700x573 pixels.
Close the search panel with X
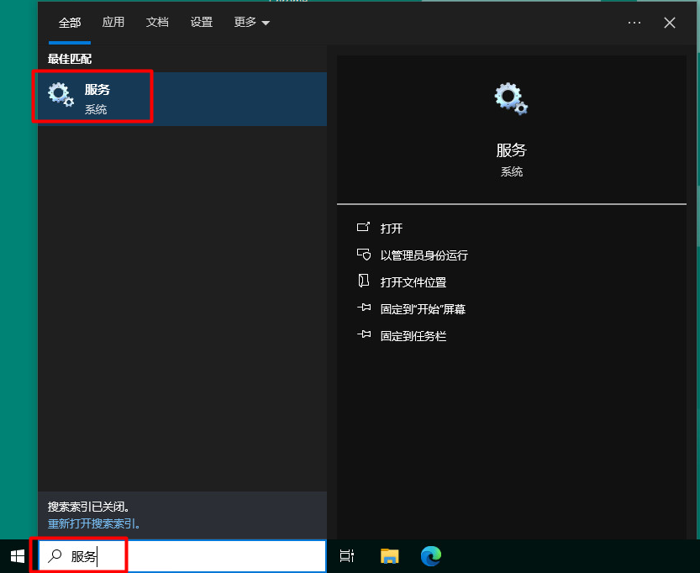[670, 23]
